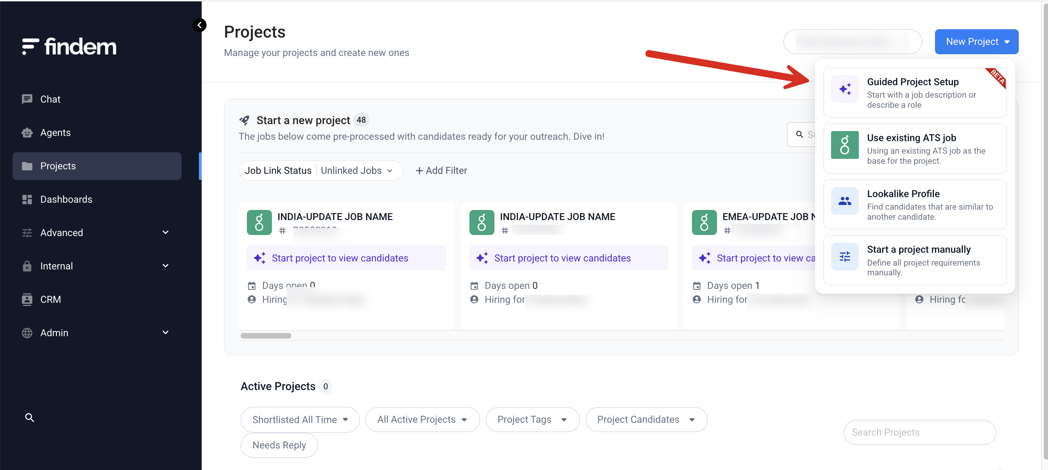Image resolution: width=1048 pixels, height=470 pixels.
Task: Click the green ATS icon in the Use existing ATS job option
Action: (845, 145)
